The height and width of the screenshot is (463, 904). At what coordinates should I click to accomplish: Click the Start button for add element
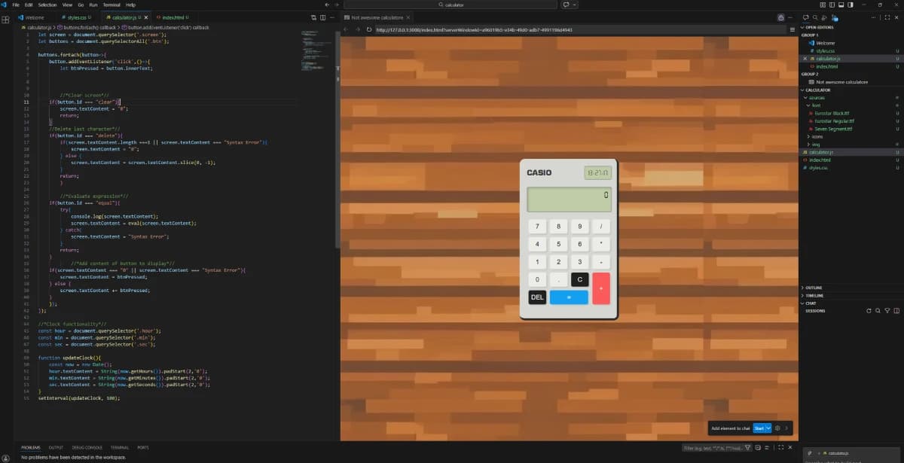(759, 428)
